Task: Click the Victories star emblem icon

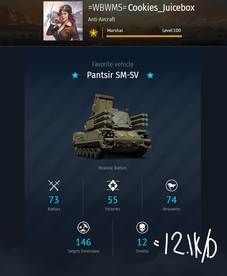Action: 113,186
